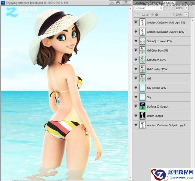Hide the Sky Screen 50% layer
Image resolution: width=195 pixels, height=181 pixels.
136,88
